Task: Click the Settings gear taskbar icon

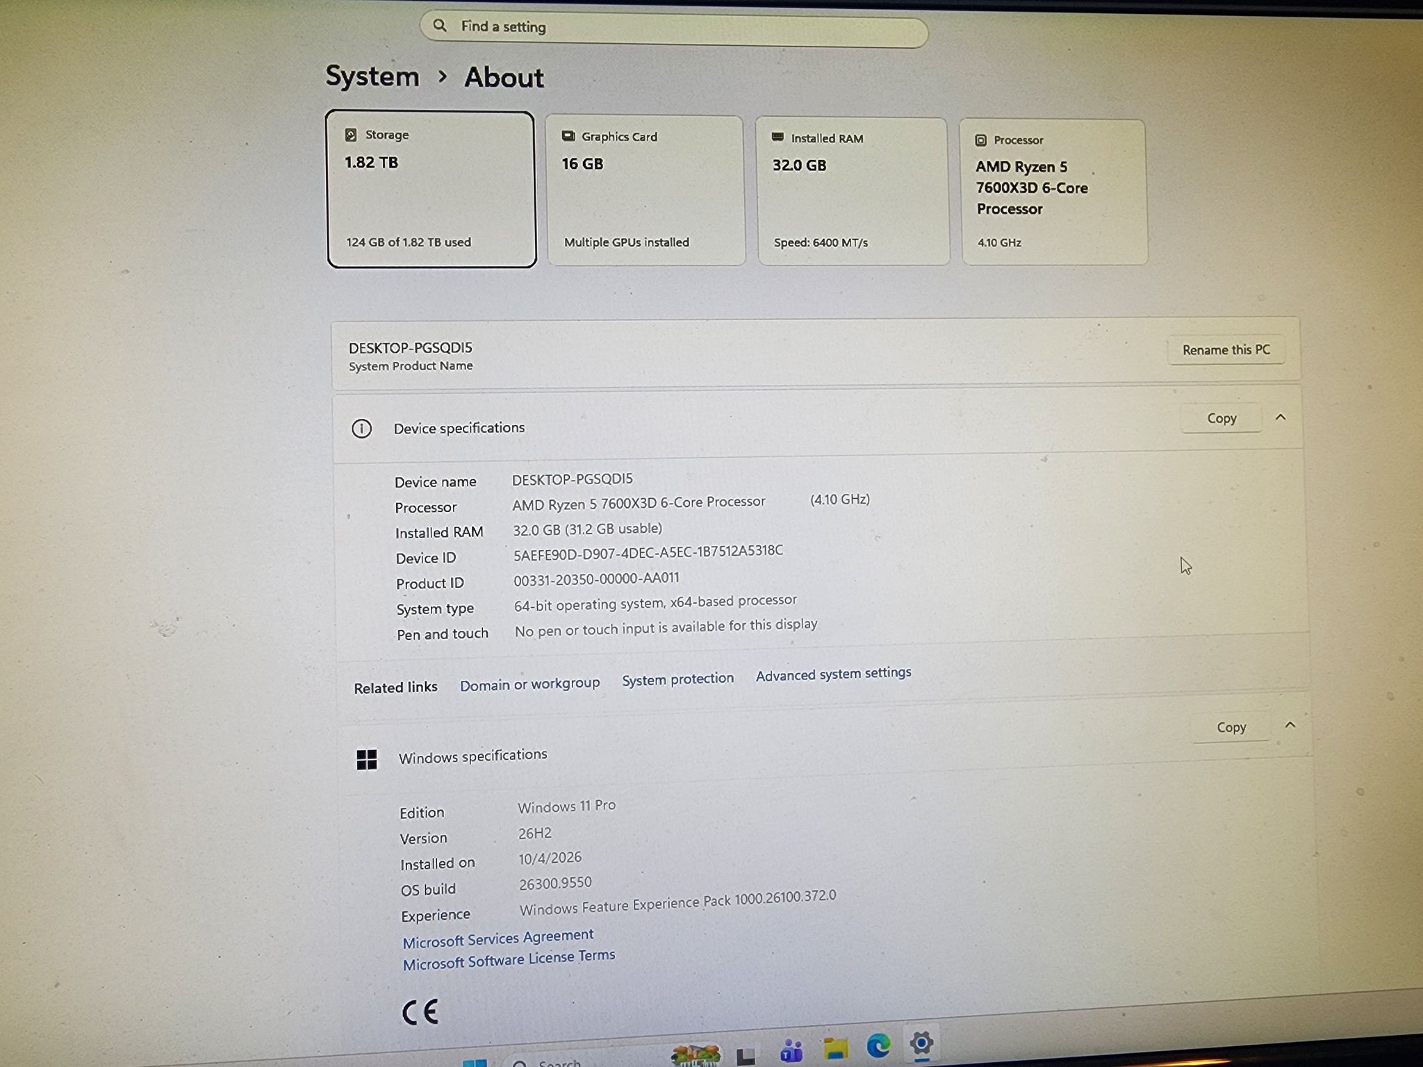Action: [921, 1043]
